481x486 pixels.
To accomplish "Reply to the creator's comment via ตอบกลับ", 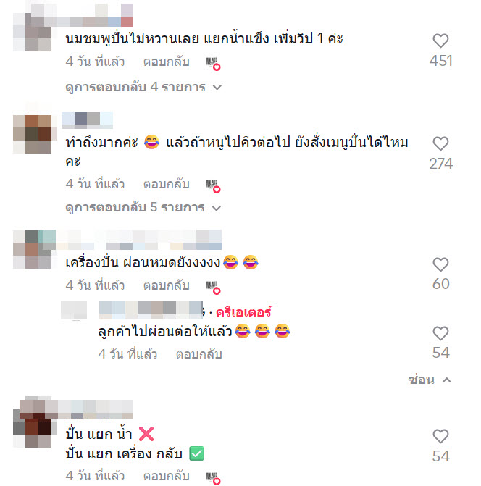I will coord(199,354).
